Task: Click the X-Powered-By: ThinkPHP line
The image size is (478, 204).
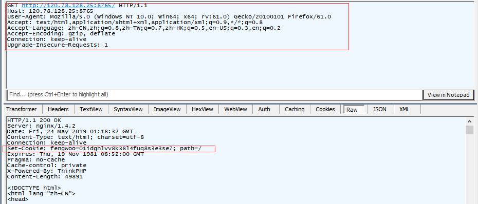Action: [x=47, y=171]
